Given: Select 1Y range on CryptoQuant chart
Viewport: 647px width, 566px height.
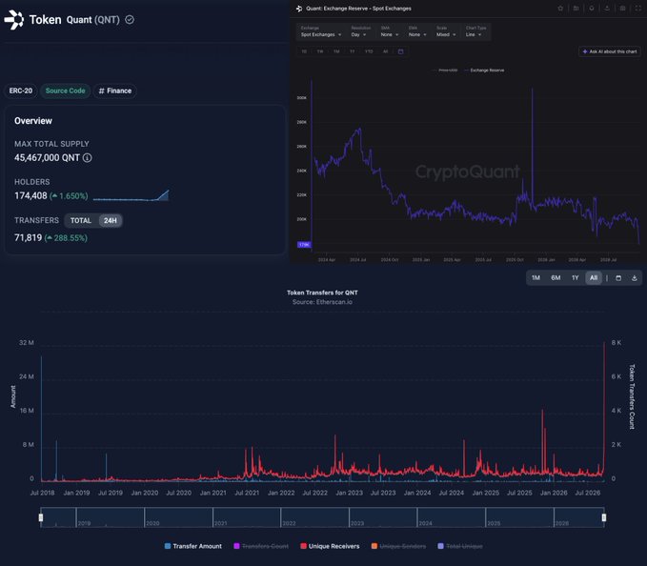Looking at the screenshot, I should pos(352,51).
